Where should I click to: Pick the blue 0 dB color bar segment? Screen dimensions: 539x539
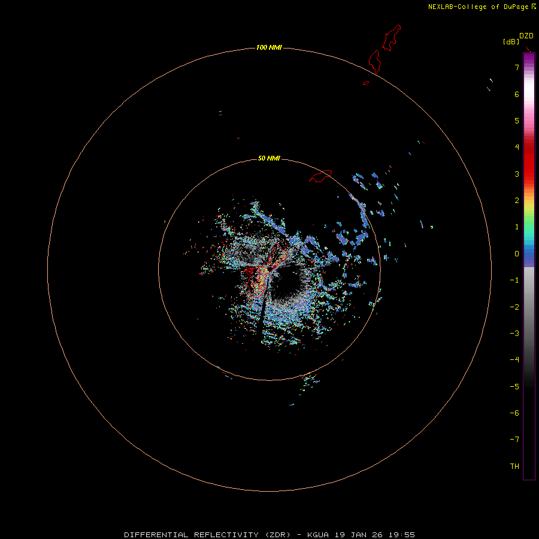pos(529,255)
